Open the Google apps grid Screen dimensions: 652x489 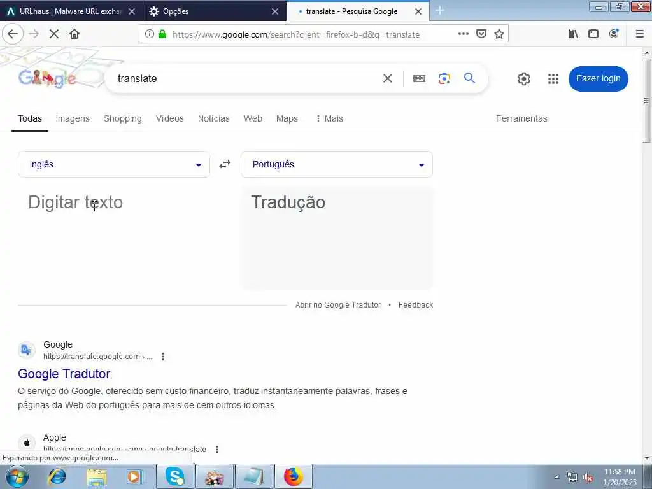pyautogui.click(x=553, y=79)
